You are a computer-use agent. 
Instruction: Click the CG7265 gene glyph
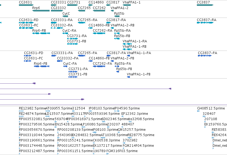[x=82, y=11]
